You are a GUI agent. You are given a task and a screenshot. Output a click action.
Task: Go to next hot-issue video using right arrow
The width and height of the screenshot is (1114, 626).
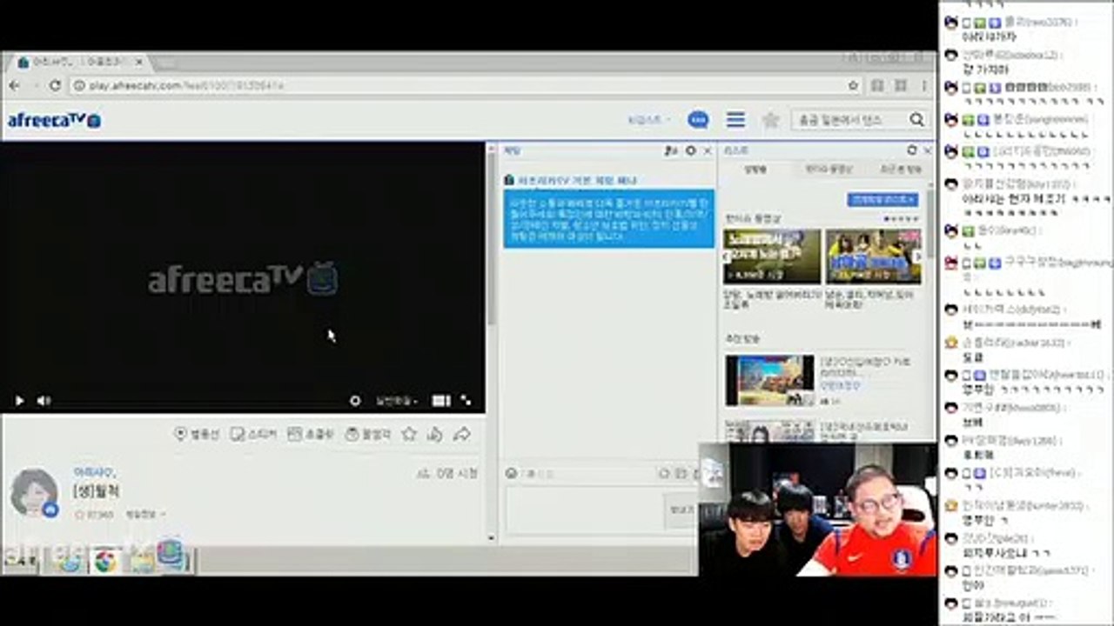(x=916, y=256)
